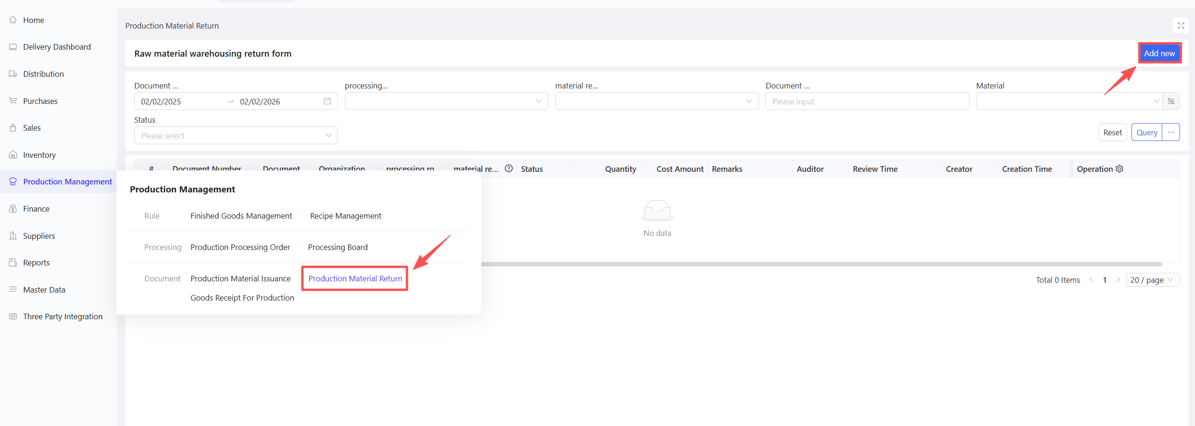The width and height of the screenshot is (1195, 426).
Task: Click the Document number input field
Action: (x=867, y=102)
